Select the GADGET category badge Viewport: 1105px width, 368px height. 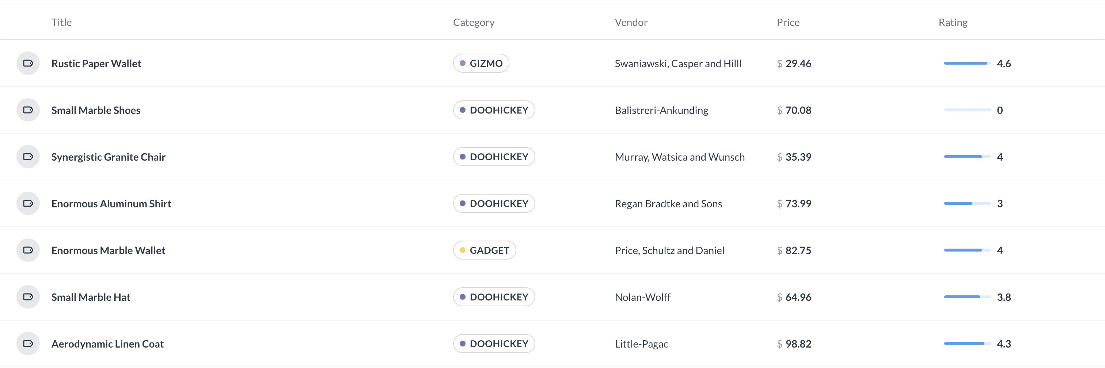tap(484, 250)
